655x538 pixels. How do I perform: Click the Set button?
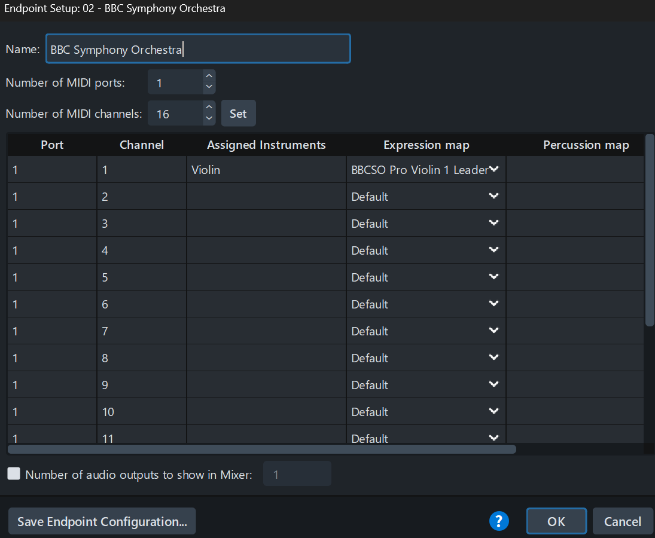(x=238, y=113)
